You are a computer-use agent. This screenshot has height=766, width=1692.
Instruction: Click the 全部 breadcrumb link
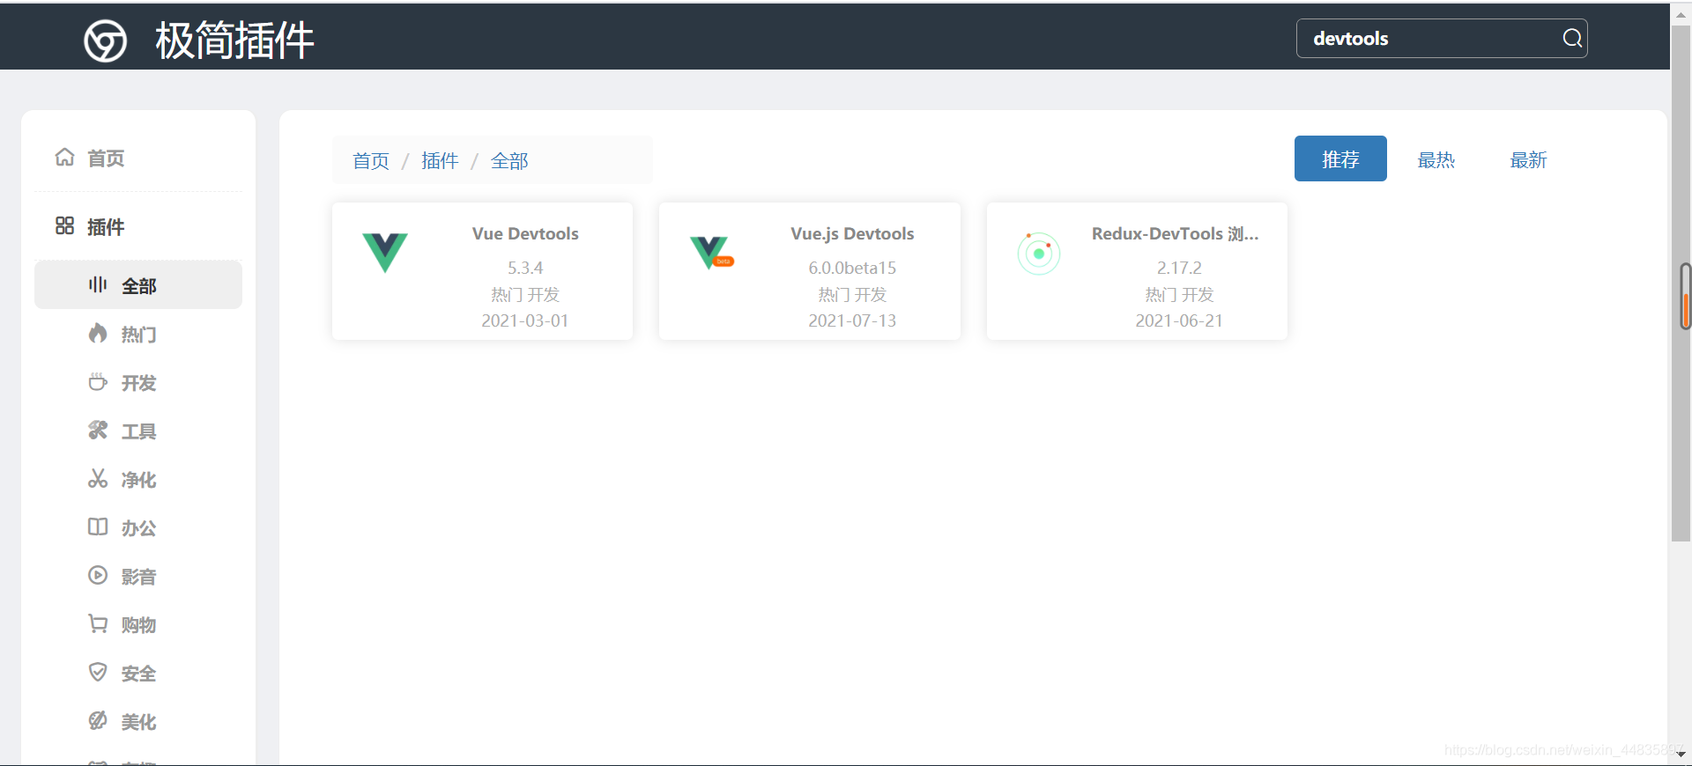509,161
